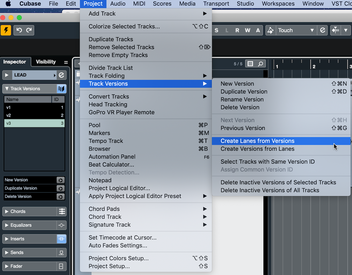This screenshot has height=275, width=352.
Task: Toggle global Write 'W' automation button
Action: click(248, 30)
